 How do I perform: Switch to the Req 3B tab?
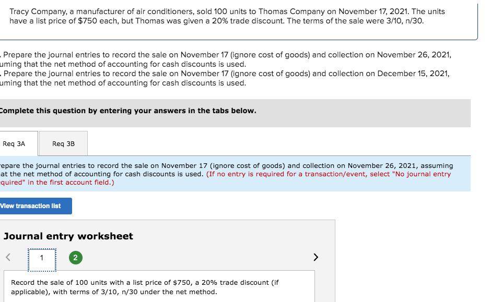(63, 143)
